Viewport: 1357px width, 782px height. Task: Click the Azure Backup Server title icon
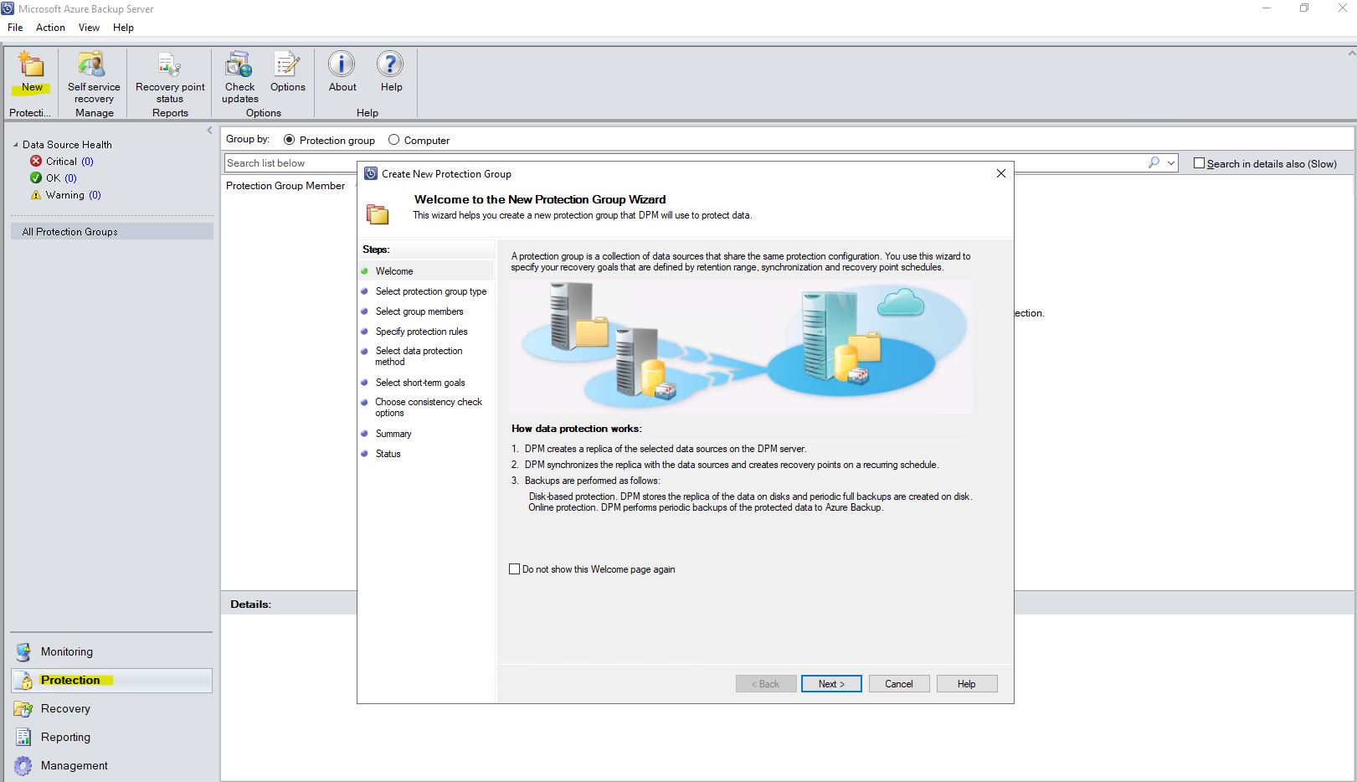pos(8,8)
